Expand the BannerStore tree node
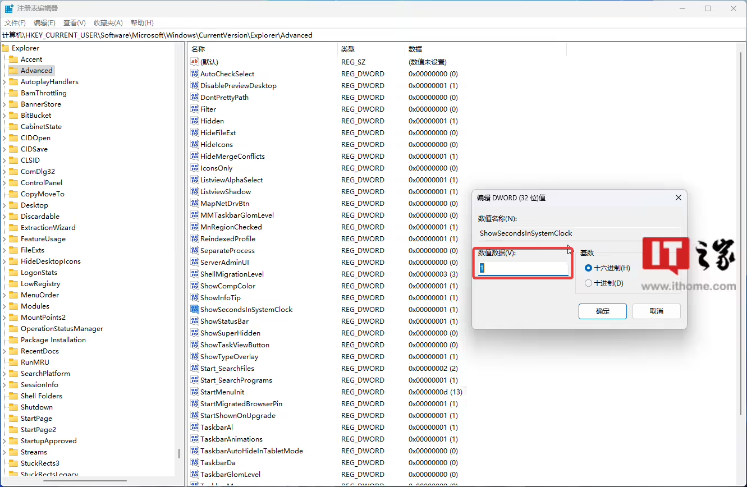The height and width of the screenshot is (487, 747). coord(4,104)
